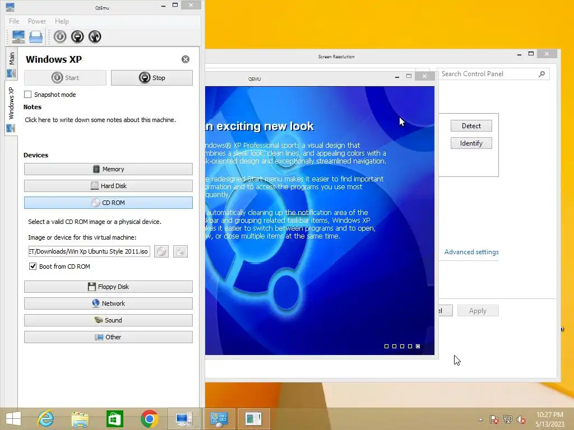Screen dimensions: 574x430
Task: Open File Explorer from the taskbar
Action: tap(80, 419)
